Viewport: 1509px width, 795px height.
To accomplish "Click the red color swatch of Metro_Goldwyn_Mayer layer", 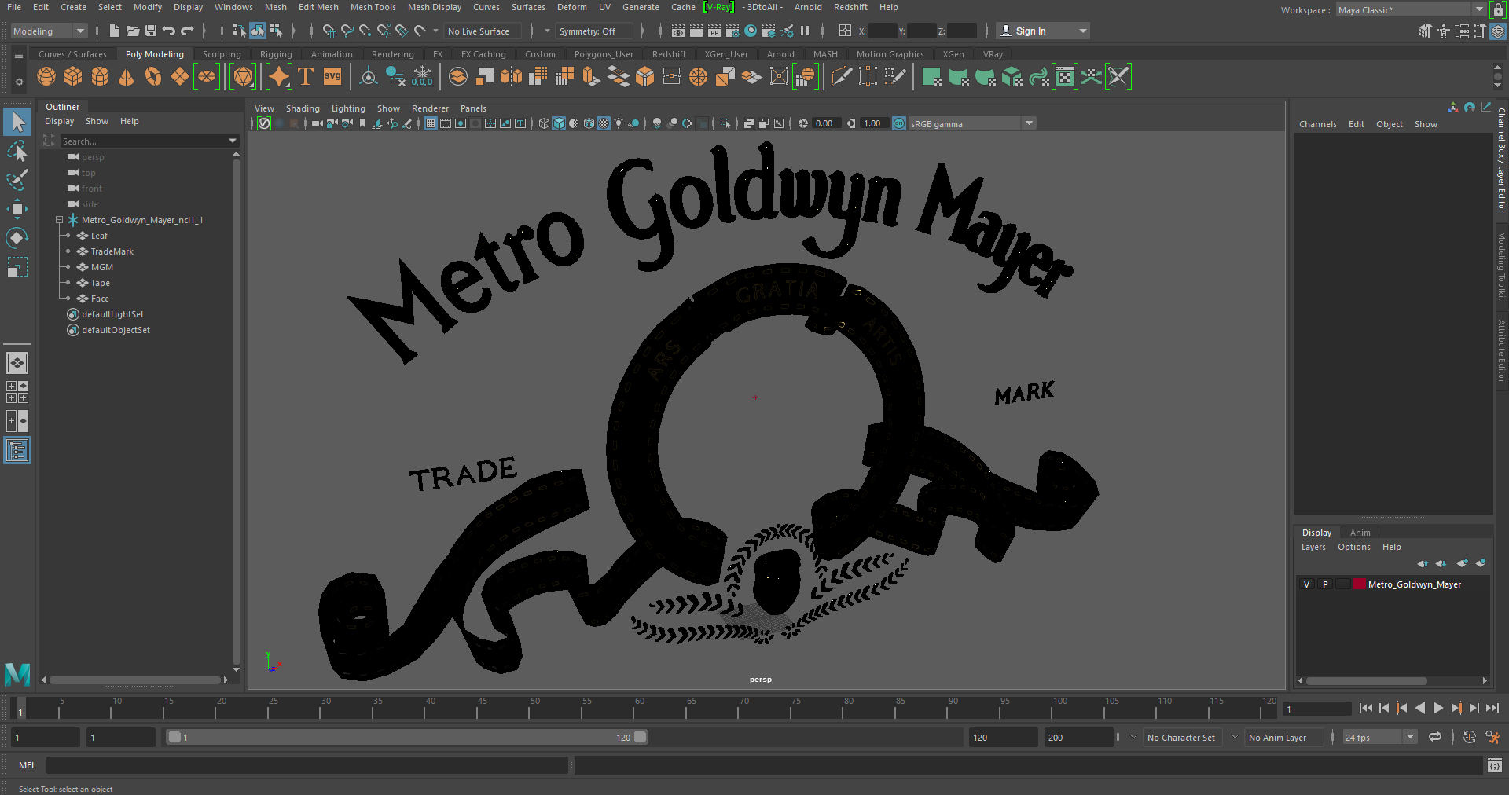I will (1358, 584).
